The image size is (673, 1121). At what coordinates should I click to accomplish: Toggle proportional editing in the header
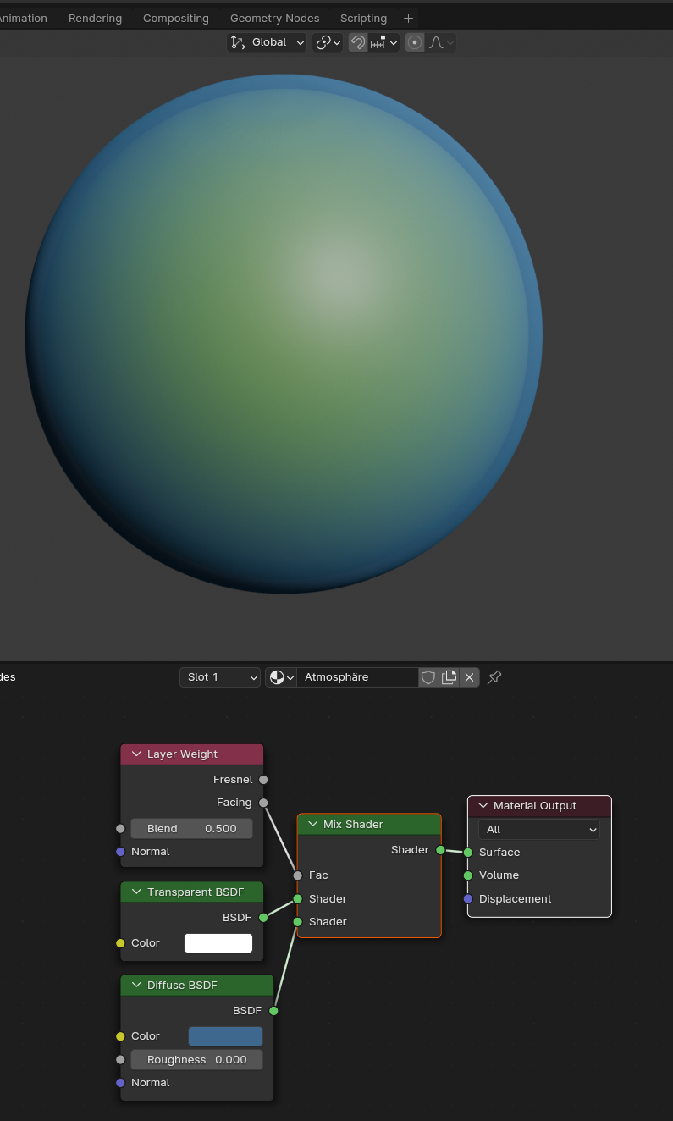click(415, 42)
